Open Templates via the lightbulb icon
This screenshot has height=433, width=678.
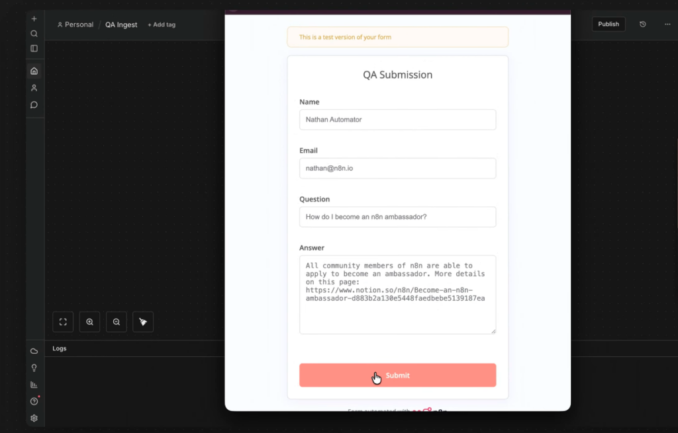tap(34, 367)
